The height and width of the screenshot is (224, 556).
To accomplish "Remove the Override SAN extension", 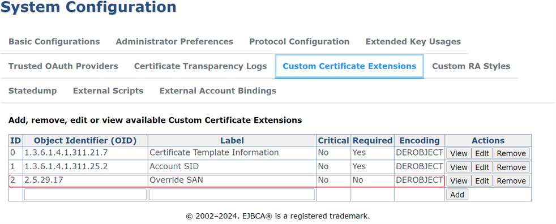I will pos(511,181).
